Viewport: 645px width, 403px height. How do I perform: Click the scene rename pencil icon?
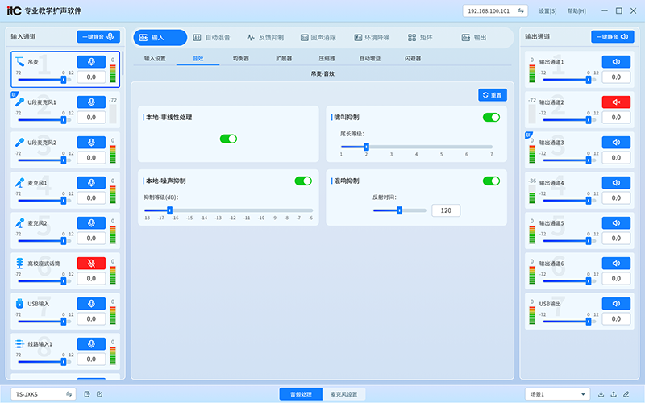pyautogui.click(x=626, y=394)
